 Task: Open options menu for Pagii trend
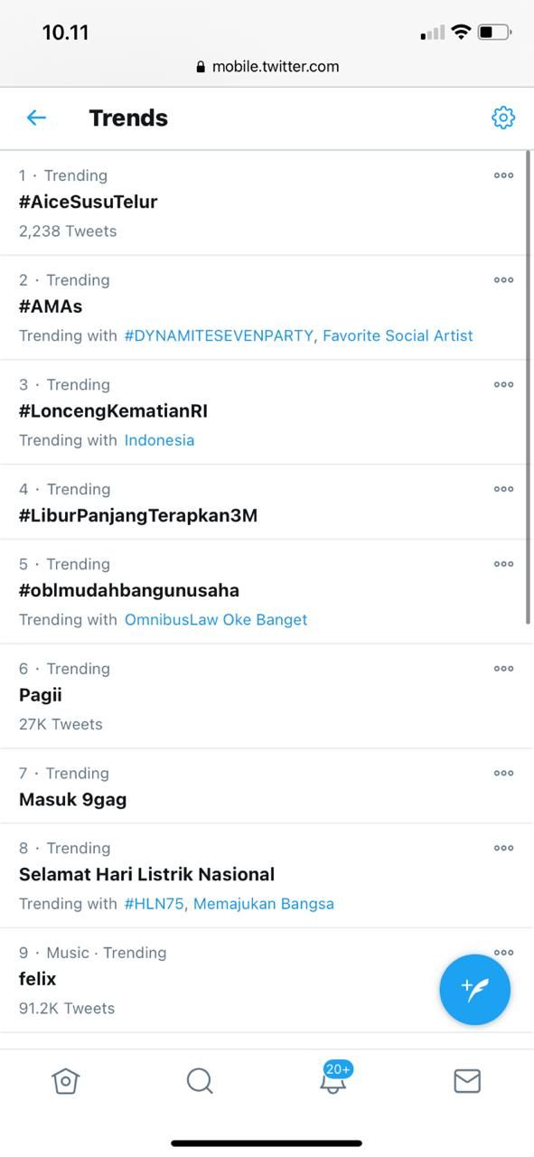[x=503, y=669]
